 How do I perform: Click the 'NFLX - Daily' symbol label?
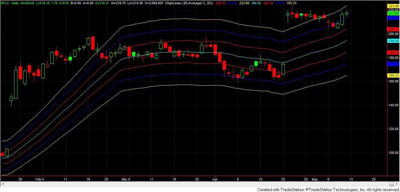(10, 3)
